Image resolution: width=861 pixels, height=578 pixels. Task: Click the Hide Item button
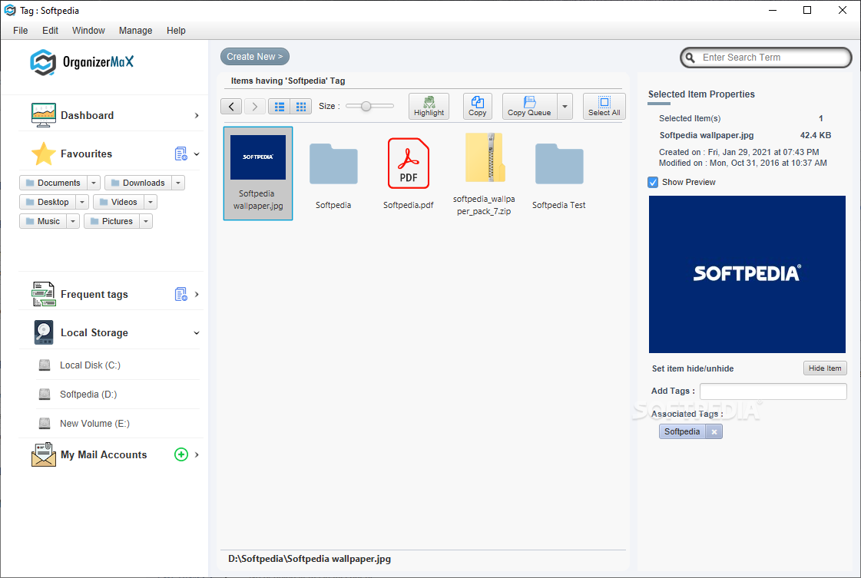click(825, 368)
